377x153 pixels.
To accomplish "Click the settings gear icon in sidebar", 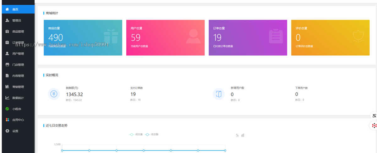I will 7,131.
